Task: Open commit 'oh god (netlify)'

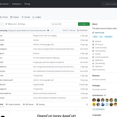Action: [x=38, y=84]
